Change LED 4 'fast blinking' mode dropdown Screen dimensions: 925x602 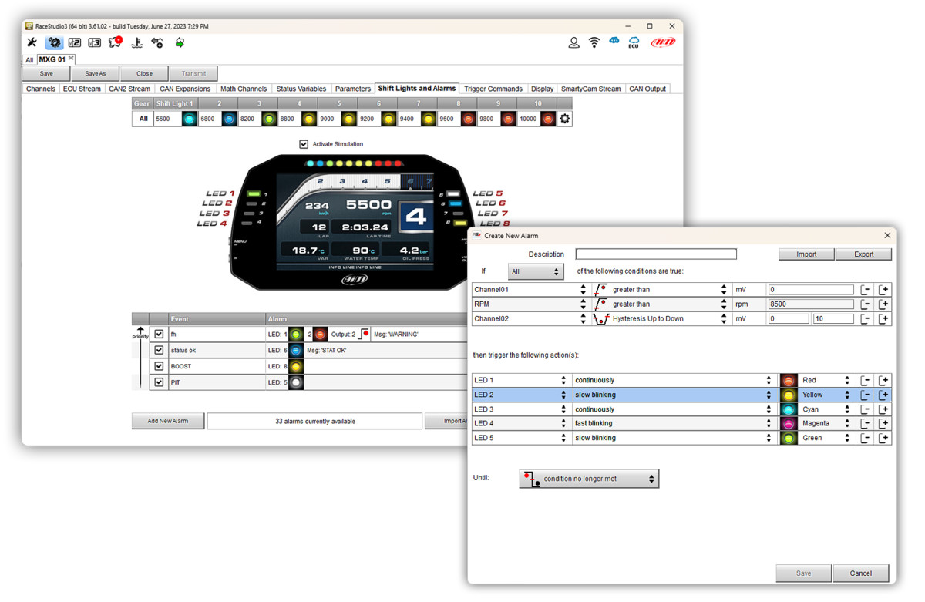672,424
